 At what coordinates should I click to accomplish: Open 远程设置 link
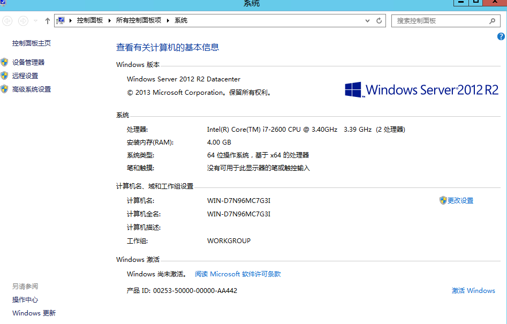[25, 76]
